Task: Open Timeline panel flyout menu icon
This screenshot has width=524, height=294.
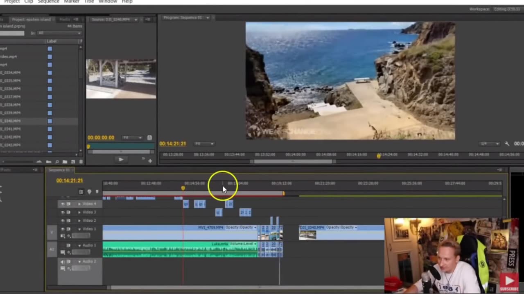Action: tap(499, 169)
